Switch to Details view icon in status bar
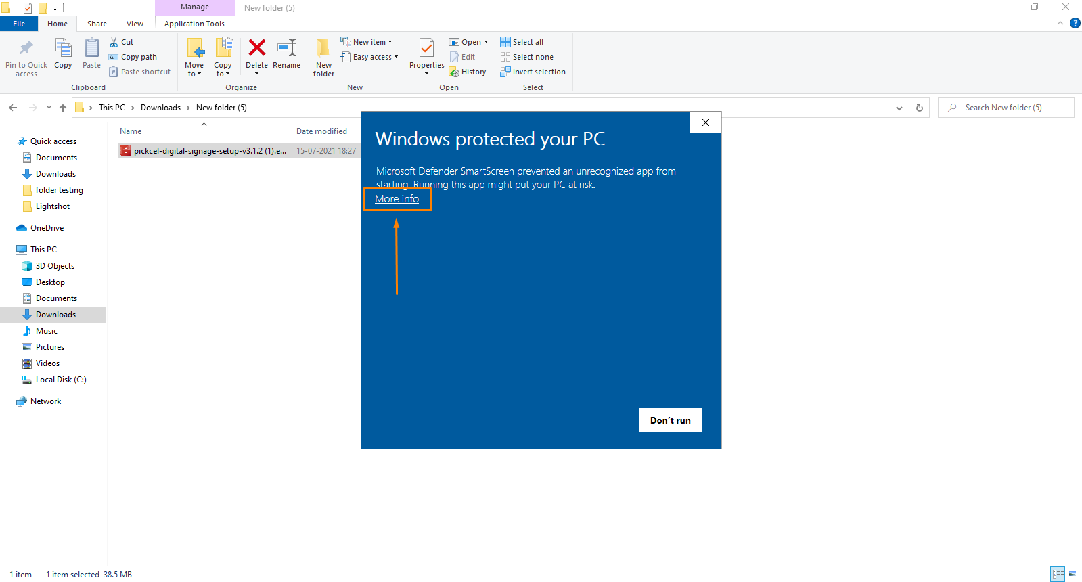 pyautogui.click(x=1058, y=574)
